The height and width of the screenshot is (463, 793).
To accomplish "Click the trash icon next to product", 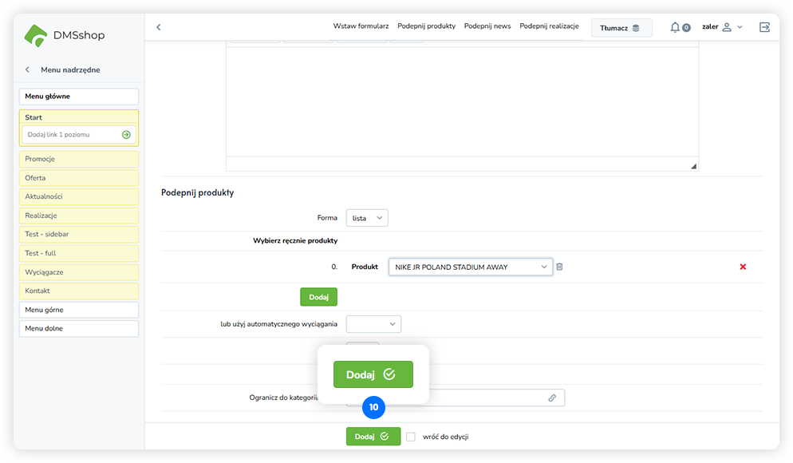I will click(559, 267).
